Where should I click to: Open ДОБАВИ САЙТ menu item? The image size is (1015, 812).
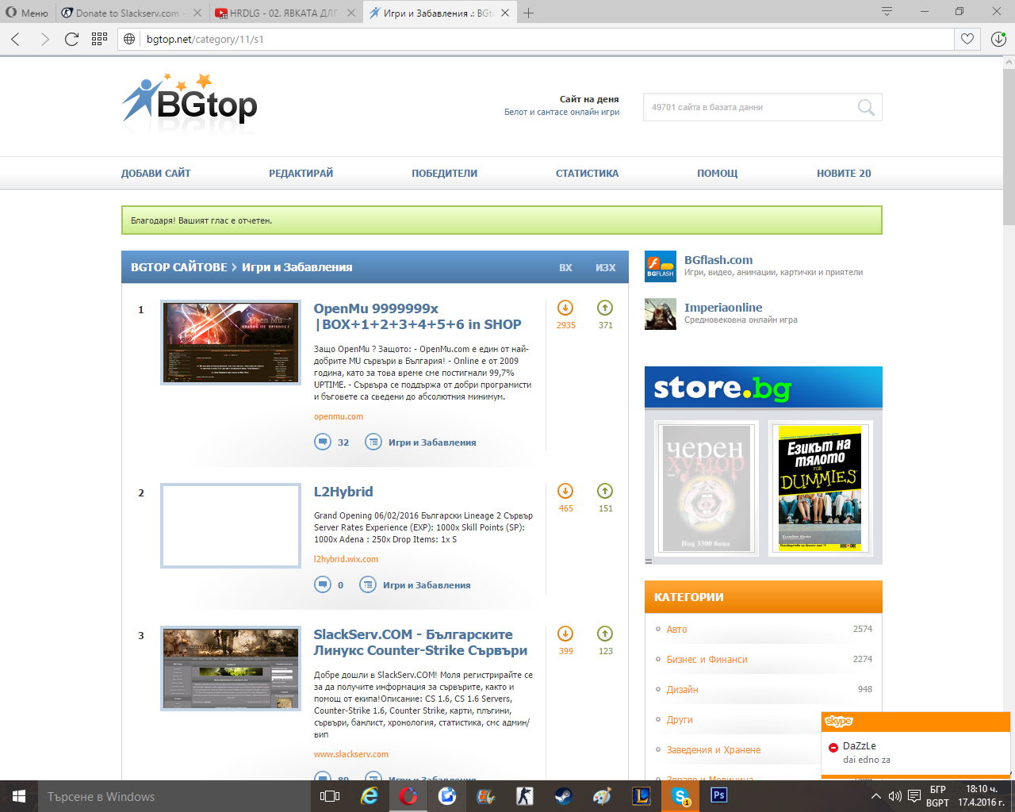click(156, 173)
